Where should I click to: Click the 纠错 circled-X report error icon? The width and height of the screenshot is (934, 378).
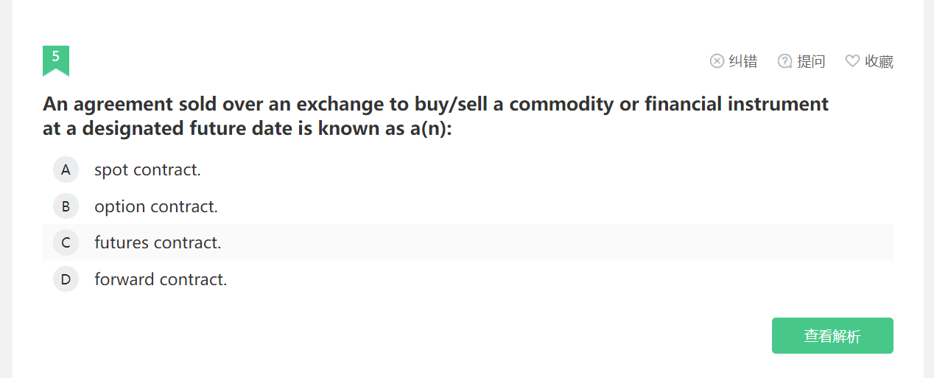point(717,61)
